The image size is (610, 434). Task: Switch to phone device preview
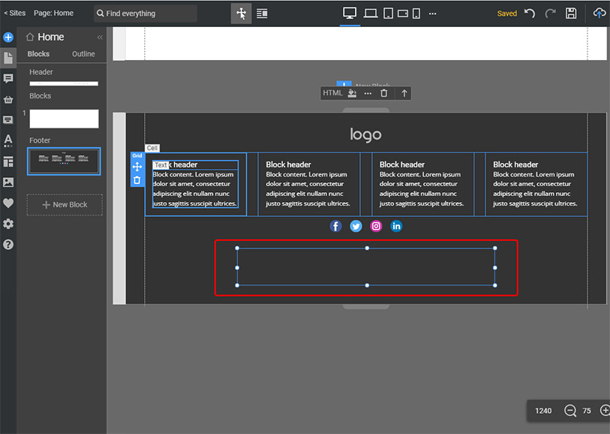[x=416, y=14]
